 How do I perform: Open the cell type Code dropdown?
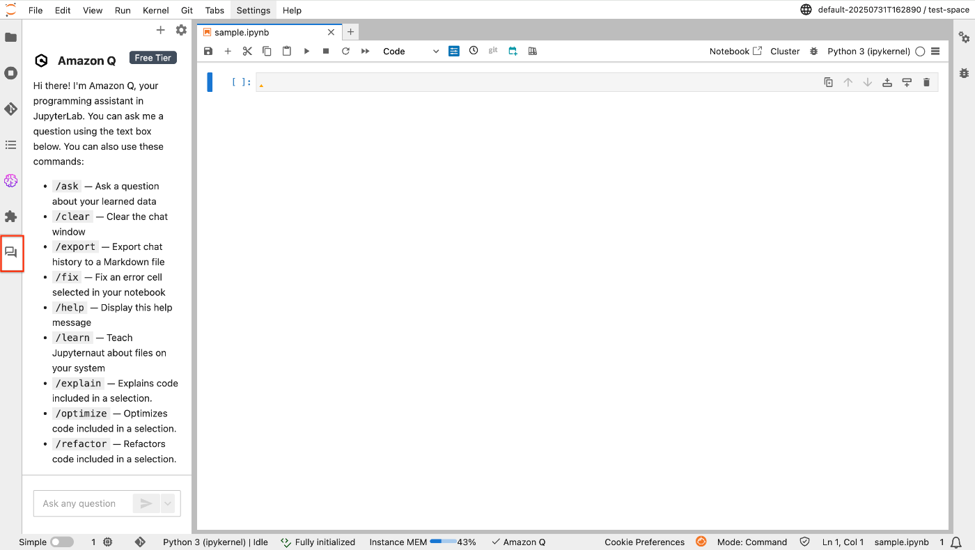tap(411, 52)
